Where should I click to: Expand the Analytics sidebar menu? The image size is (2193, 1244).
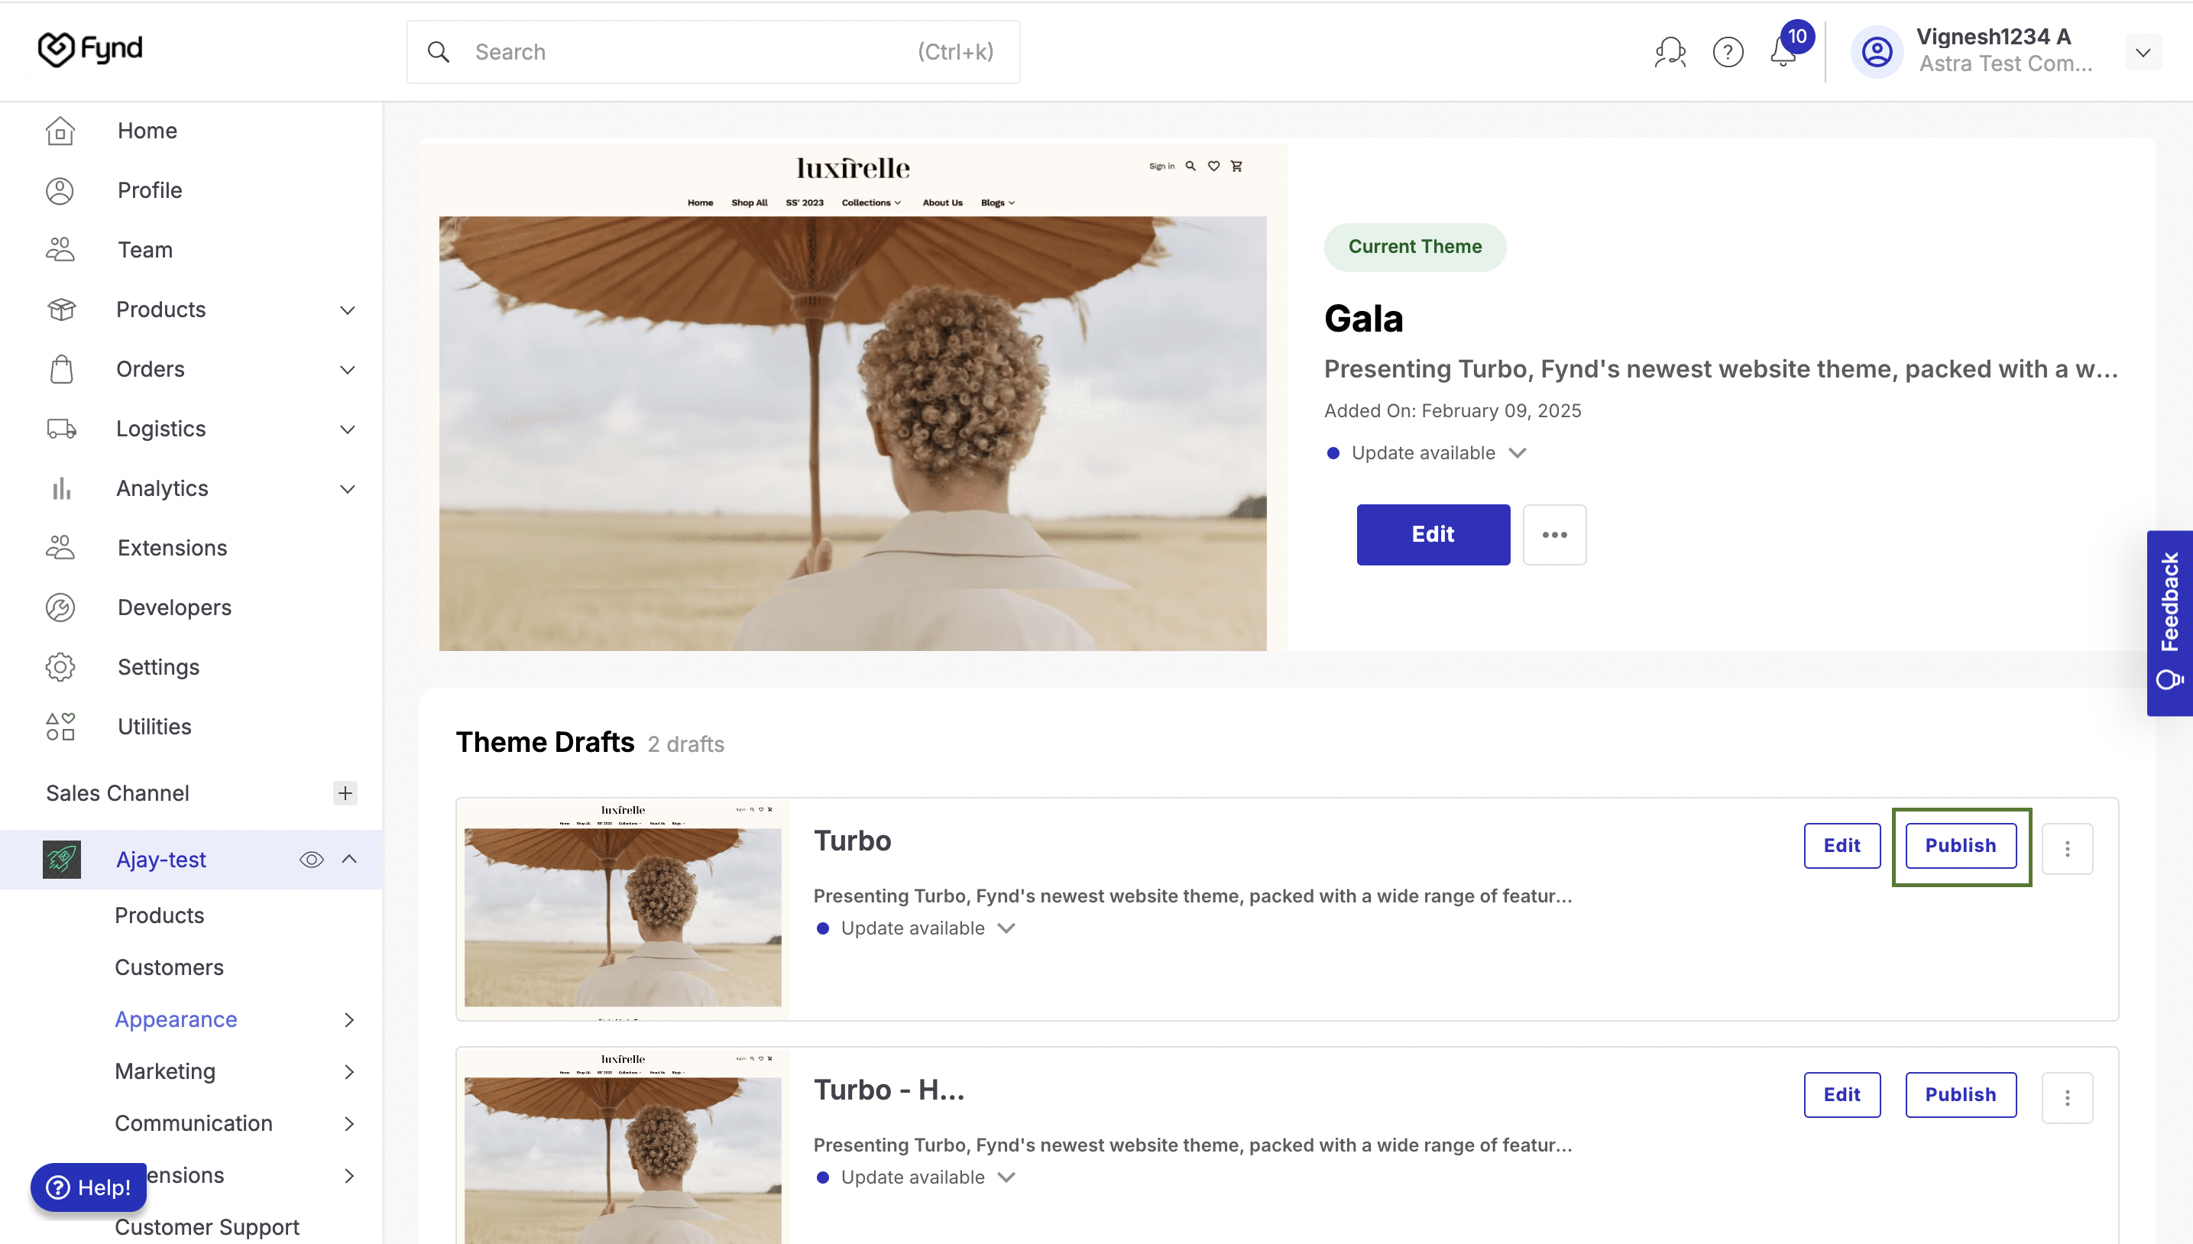point(202,489)
